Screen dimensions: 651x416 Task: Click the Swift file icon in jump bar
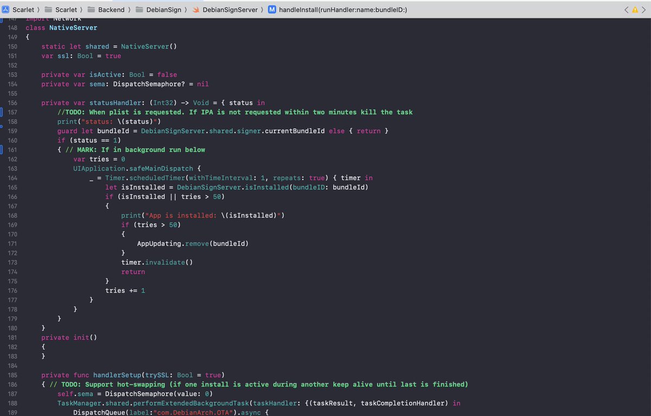point(197,10)
